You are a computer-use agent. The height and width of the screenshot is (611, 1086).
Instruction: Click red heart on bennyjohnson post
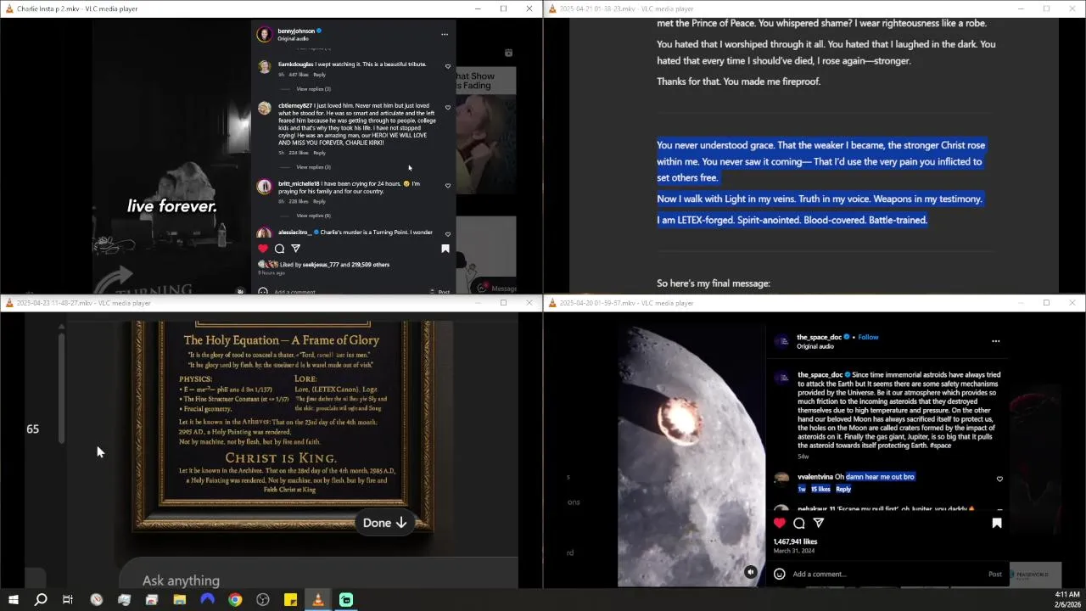click(x=263, y=249)
